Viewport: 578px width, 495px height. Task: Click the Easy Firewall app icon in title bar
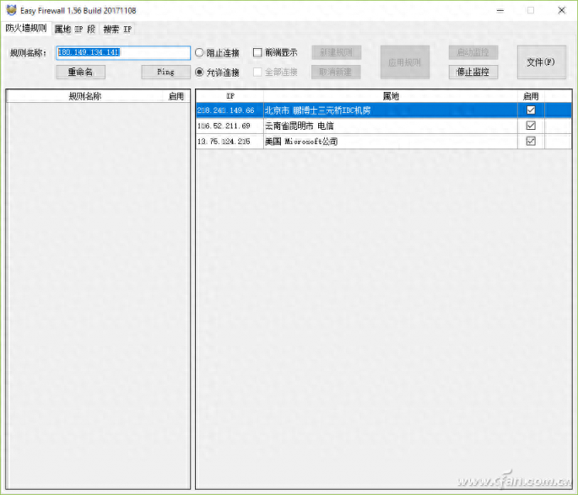[10, 10]
